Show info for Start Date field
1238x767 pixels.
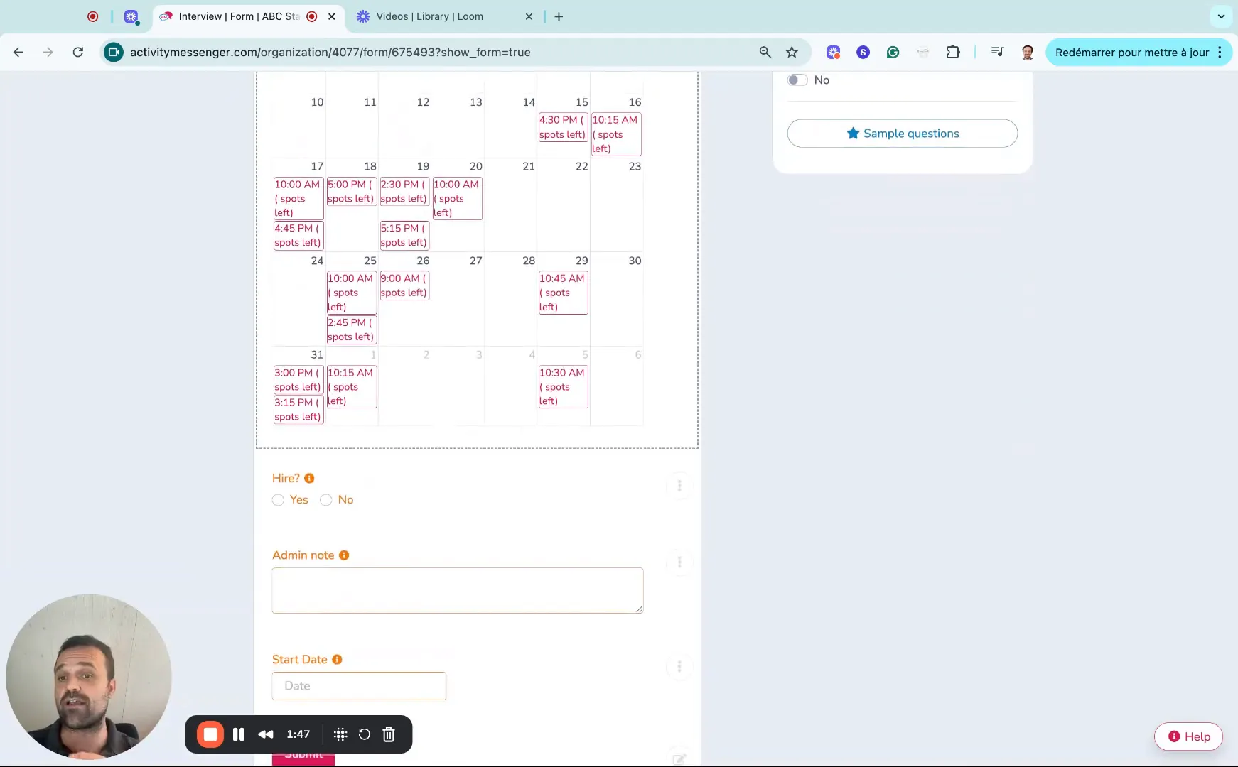point(337,660)
